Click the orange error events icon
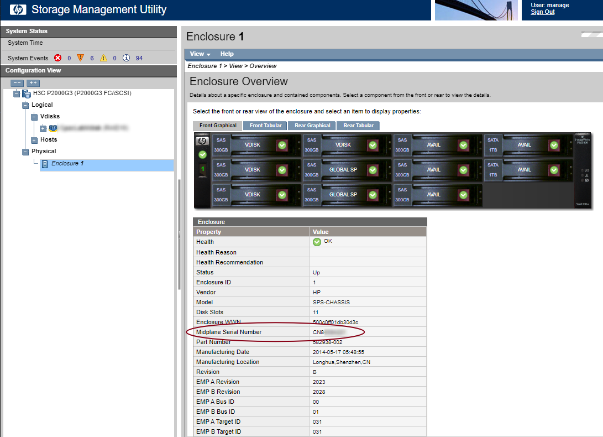The image size is (603, 437). pyautogui.click(x=80, y=58)
